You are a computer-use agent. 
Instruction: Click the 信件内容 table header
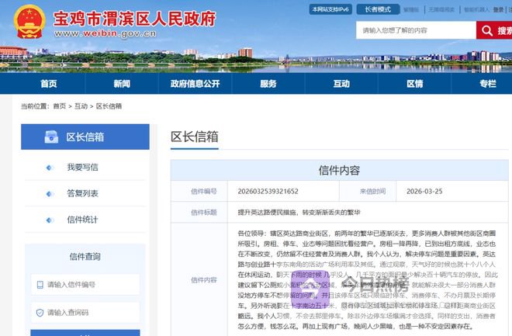tap(339, 171)
